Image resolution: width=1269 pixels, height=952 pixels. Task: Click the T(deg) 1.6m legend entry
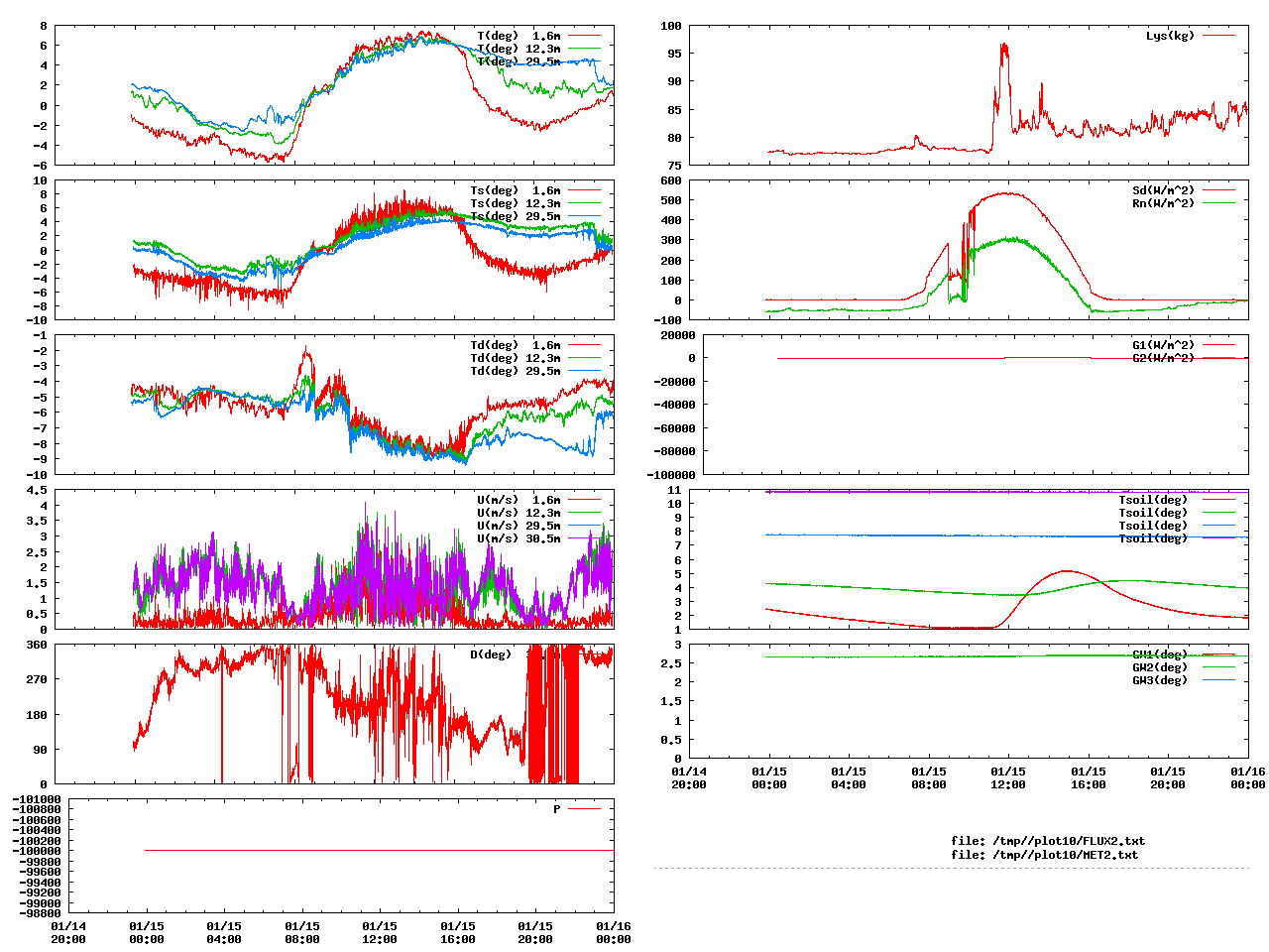tap(518, 36)
